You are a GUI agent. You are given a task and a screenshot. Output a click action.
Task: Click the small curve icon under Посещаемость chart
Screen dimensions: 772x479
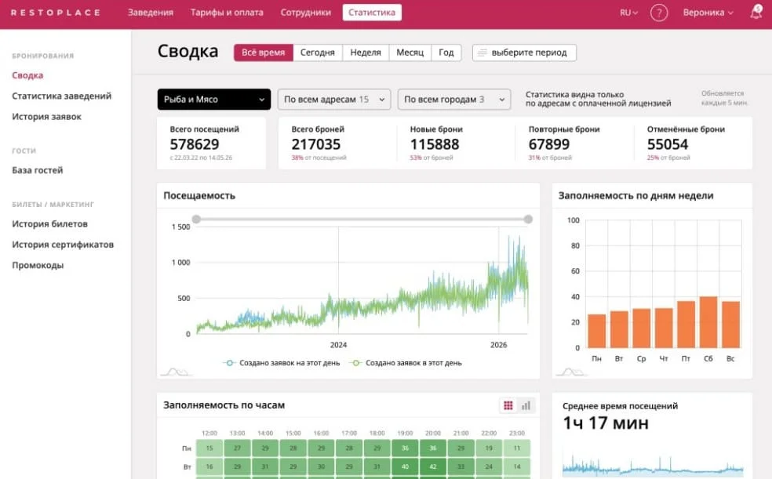tap(177, 372)
